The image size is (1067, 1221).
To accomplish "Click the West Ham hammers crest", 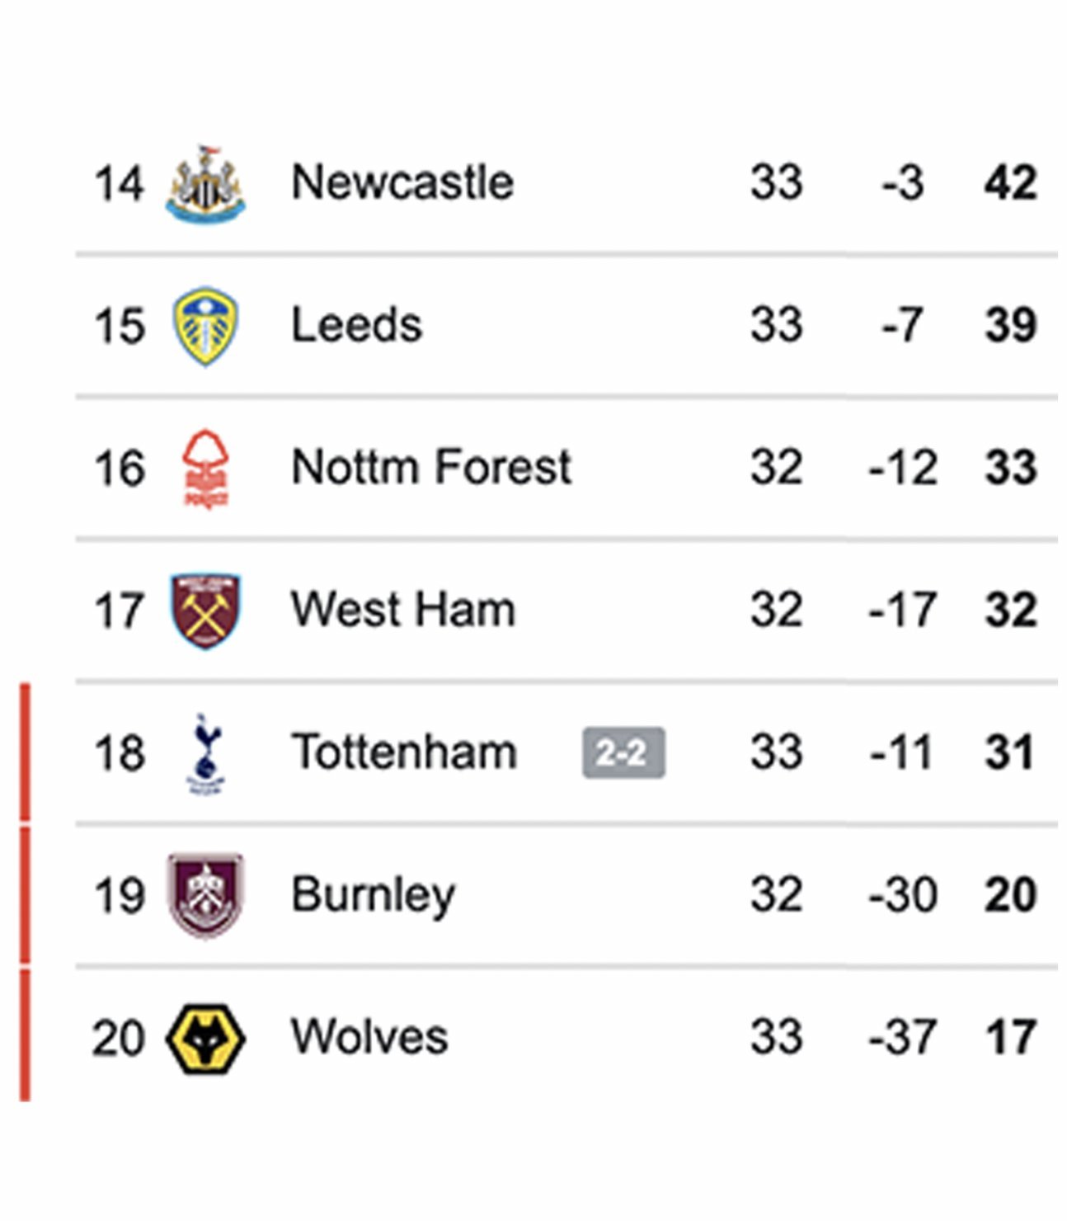I will click(205, 610).
